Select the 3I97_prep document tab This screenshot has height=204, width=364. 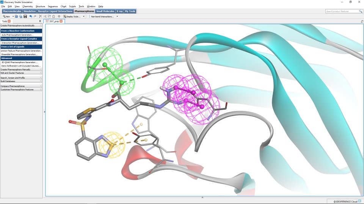54,21
